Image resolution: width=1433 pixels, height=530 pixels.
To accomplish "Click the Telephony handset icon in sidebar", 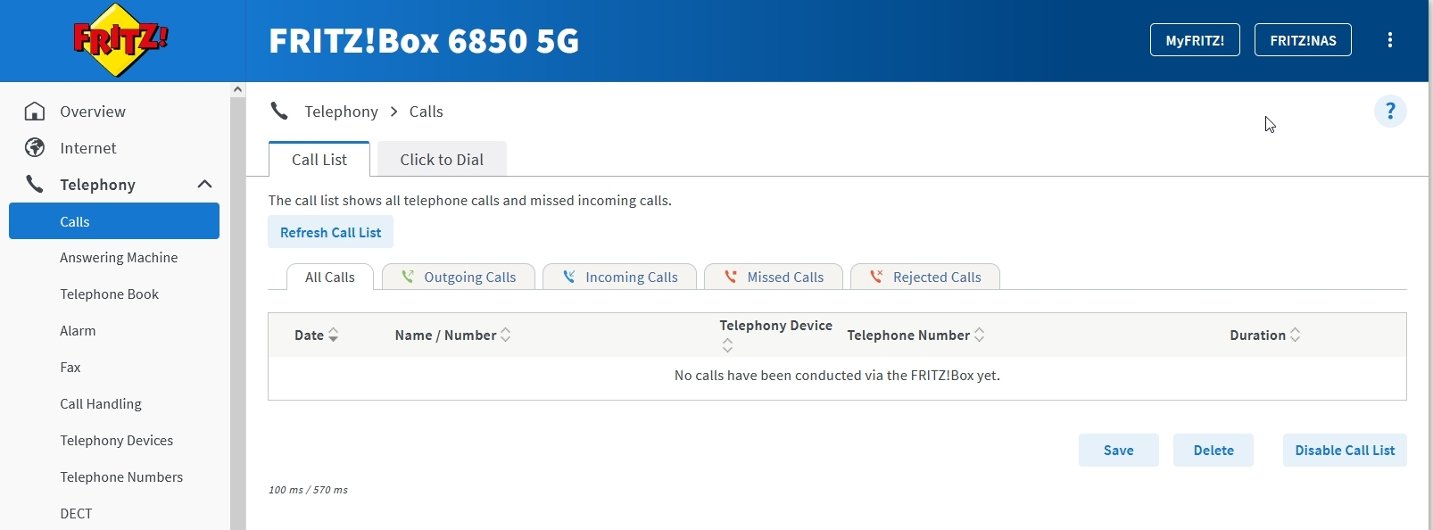I will [35, 185].
